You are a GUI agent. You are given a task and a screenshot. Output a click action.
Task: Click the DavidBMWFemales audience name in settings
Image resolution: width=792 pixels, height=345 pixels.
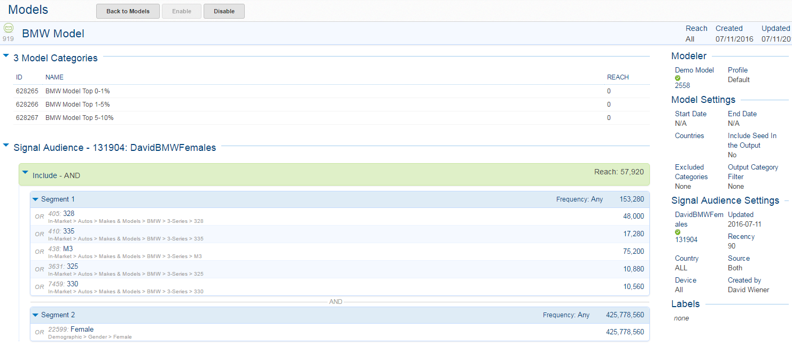tap(699, 219)
